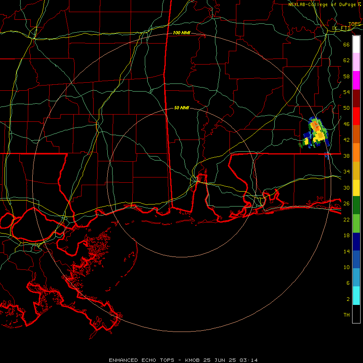
Task: Click the '58' legend value
Action: tap(346, 77)
